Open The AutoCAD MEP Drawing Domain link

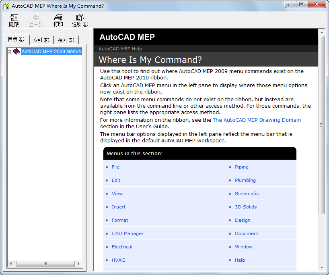[257, 120]
